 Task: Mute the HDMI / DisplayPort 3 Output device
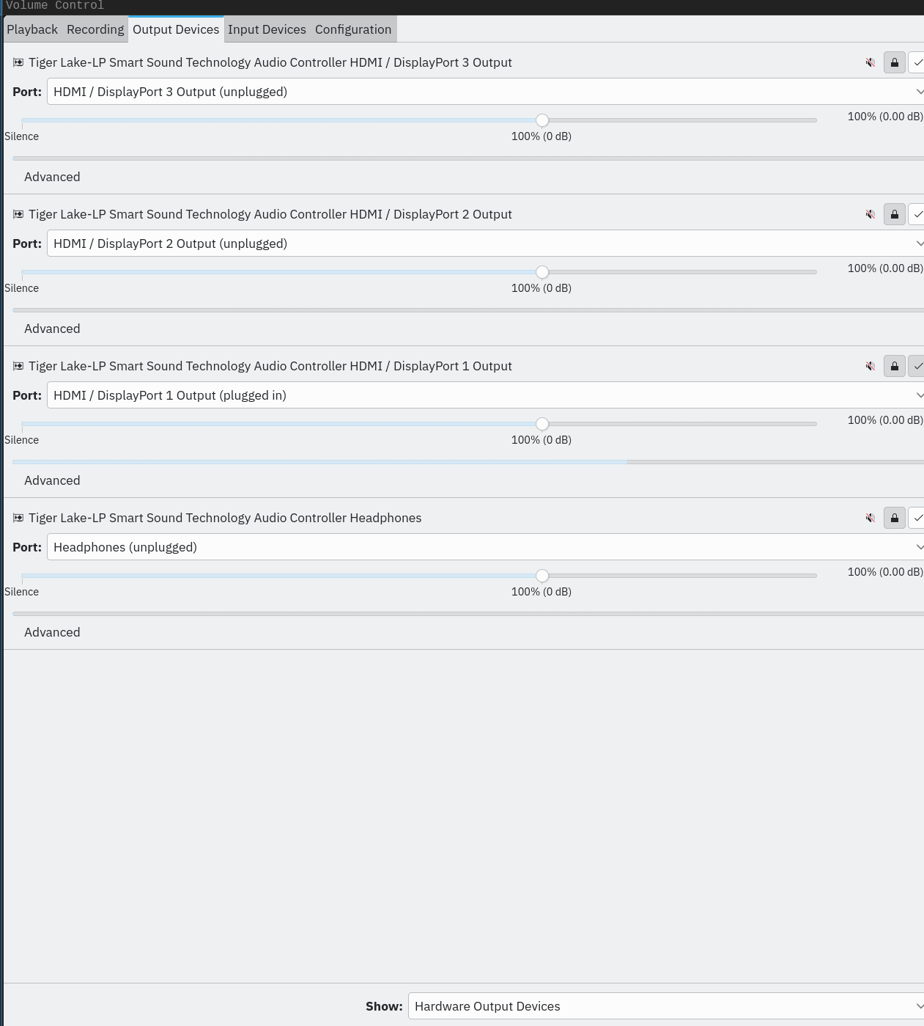871,62
